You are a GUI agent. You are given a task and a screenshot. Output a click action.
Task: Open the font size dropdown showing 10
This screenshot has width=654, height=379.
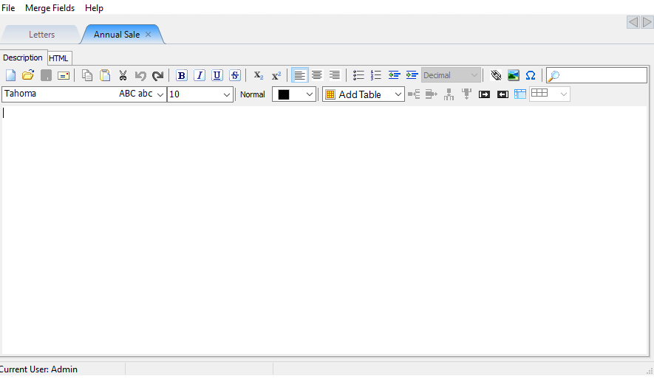coord(200,94)
